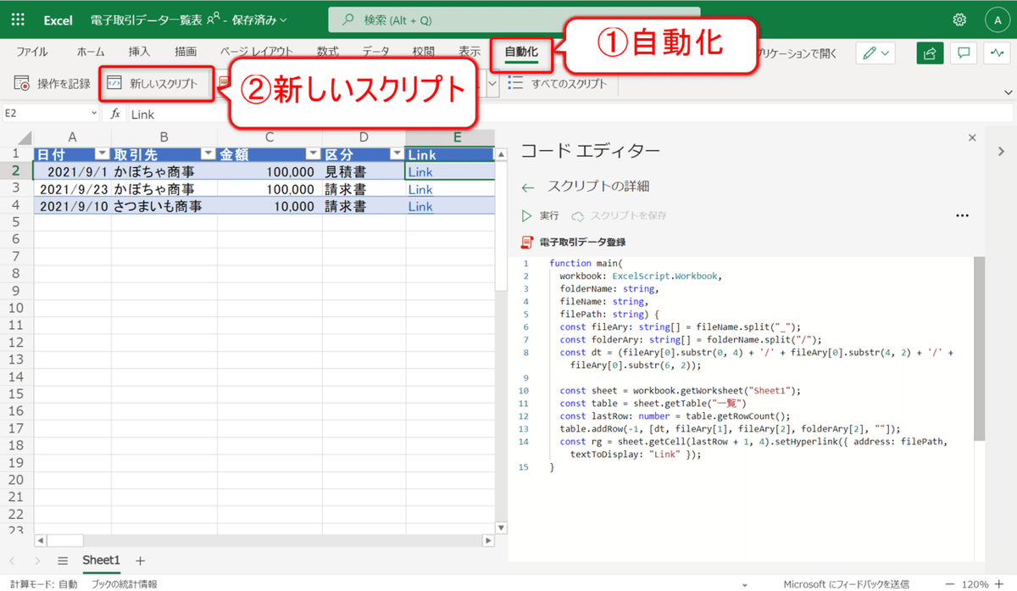Run the script with 実行 button
This screenshot has height=591, width=1017.
(x=540, y=215)
